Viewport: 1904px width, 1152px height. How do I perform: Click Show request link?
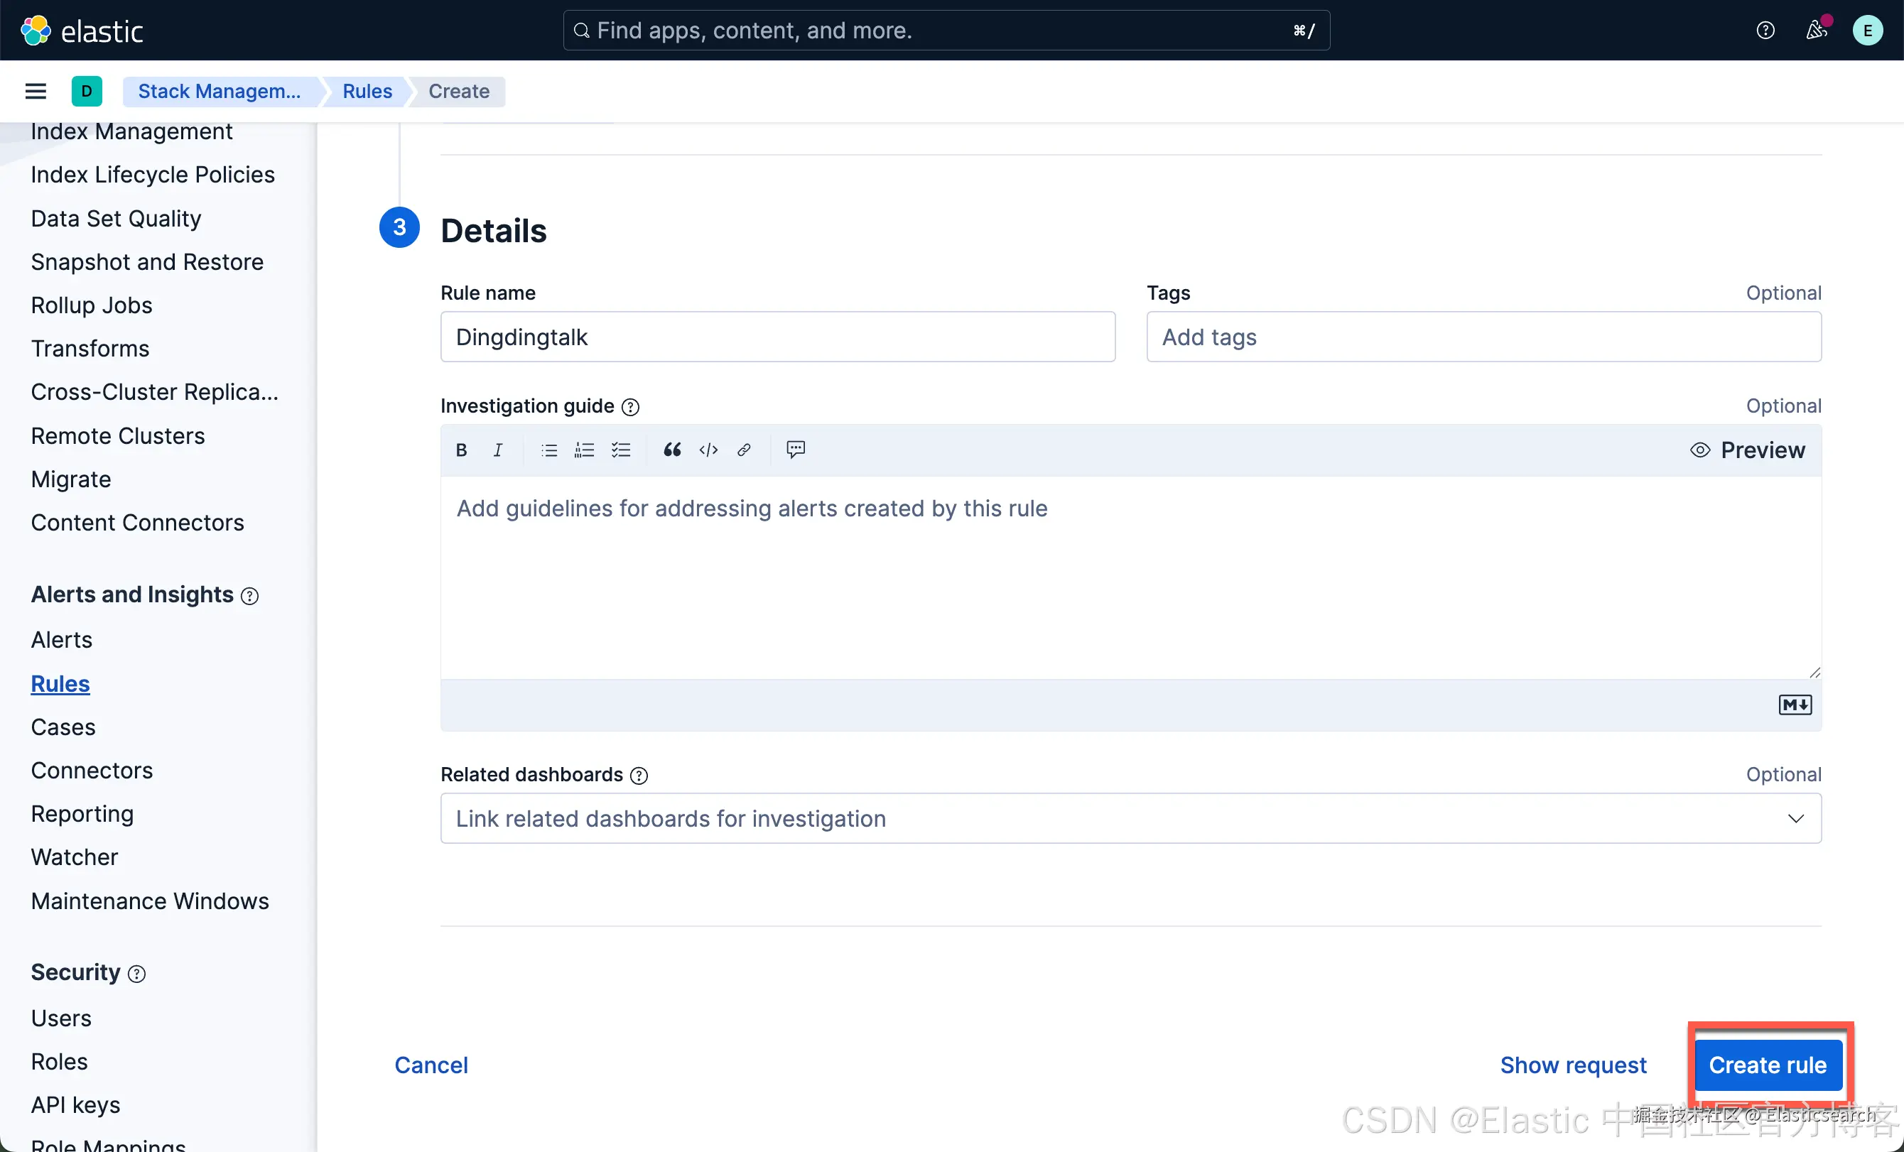(x=1572, y=1065)
